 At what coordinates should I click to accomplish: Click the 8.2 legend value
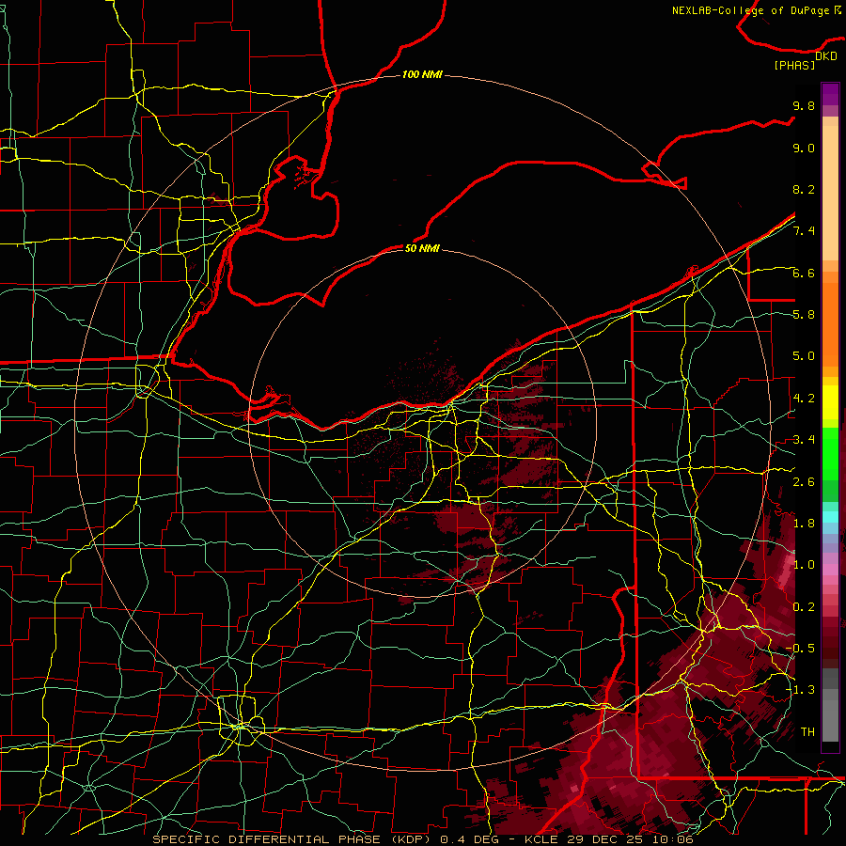click(x=804, y=189)
